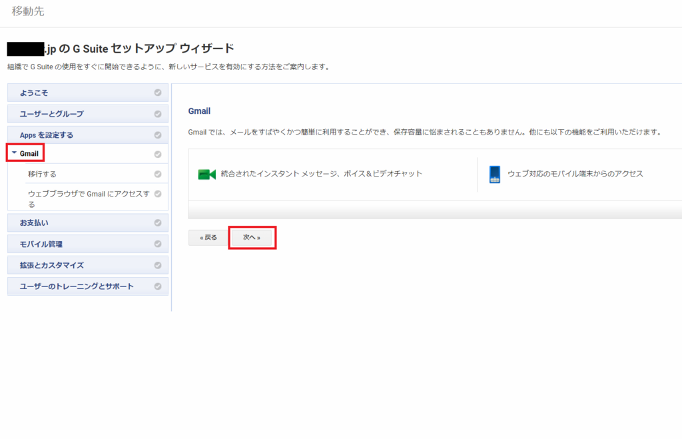Click checkmark icon on ユーザーとグループ row
The height and width of the screenshot is (439, 682).
[x=158, y=114]
